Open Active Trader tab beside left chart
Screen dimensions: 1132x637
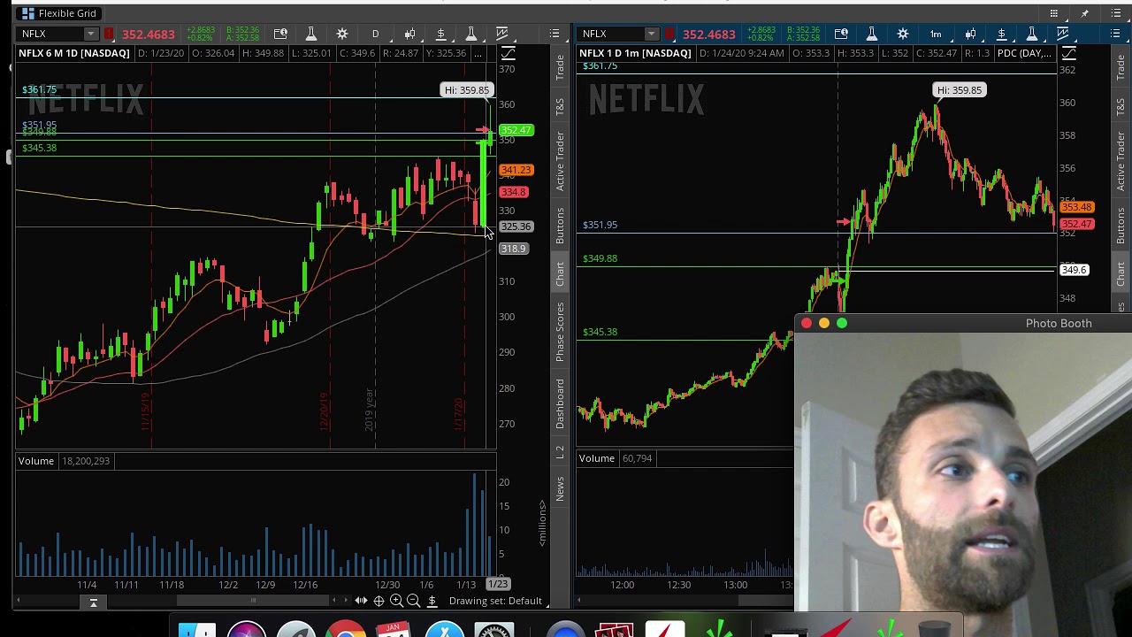pyautogui.click(x=560, y=162)
